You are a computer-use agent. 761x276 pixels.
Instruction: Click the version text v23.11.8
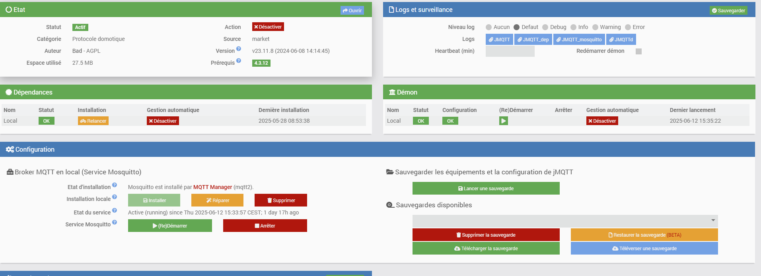point(291,51)
